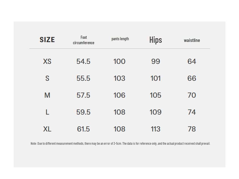Click hips value 99 for XS
239x179 pixels.
point(156,61)
